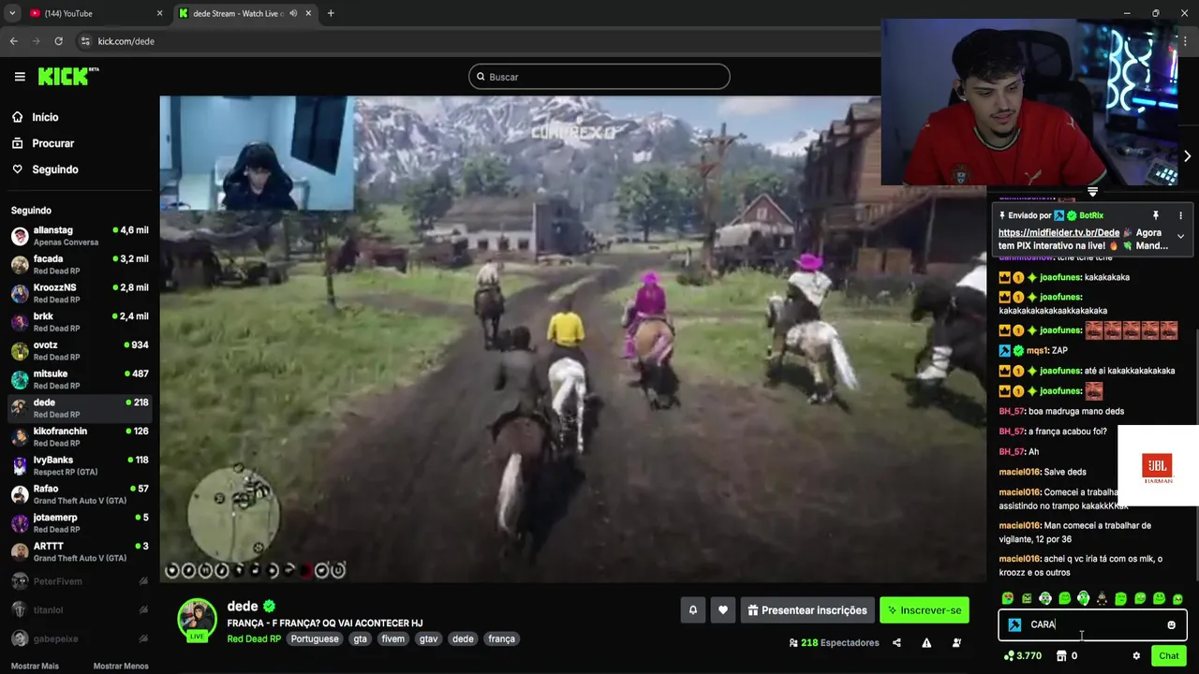Screen dimensions: 1199x674
Task: Click the verified badge next to dede
Action: point(269,607)
